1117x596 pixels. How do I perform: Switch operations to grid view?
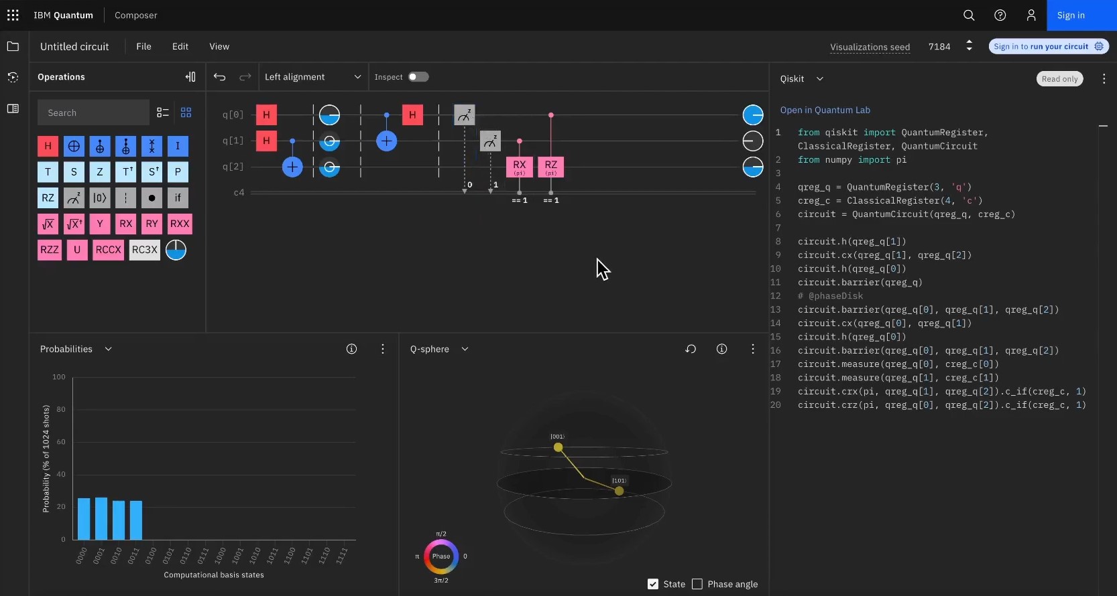186,113
